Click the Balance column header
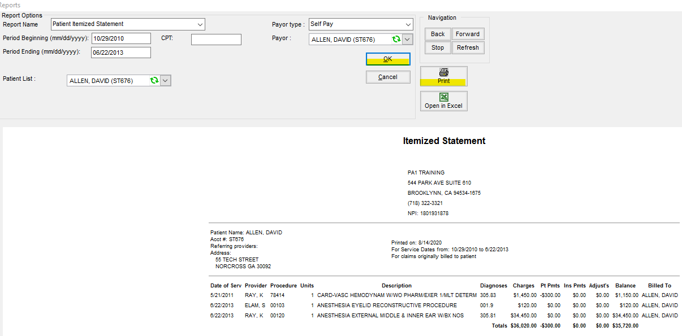This screenshot has width=682, height=336. [625, 286]
